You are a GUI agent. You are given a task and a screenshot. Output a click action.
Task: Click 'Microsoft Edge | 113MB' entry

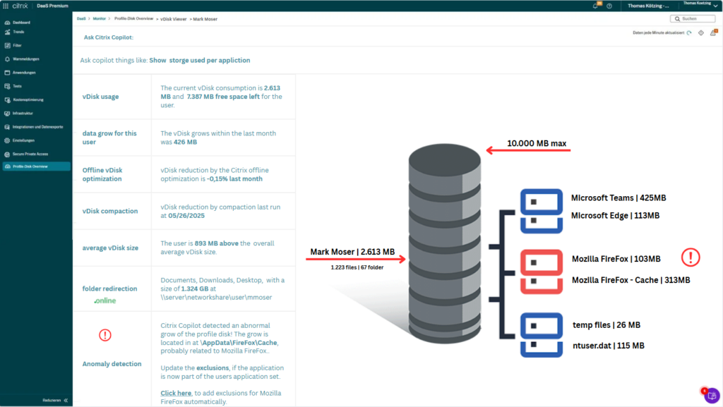tap(615, 215)
